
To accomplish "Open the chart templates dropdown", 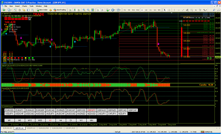I will 119,10.
